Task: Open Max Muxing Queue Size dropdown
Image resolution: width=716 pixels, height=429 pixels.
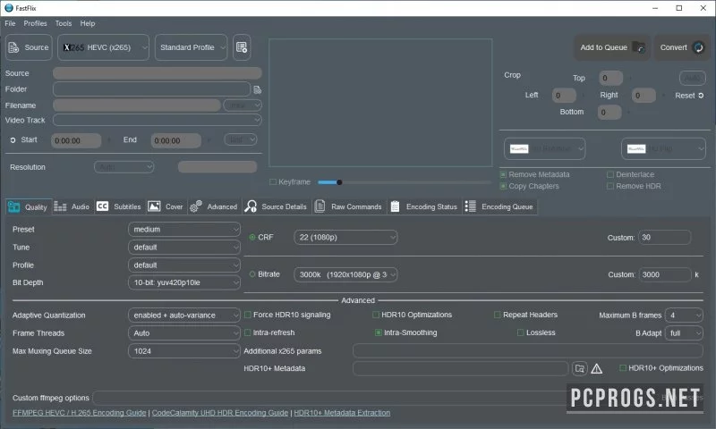Action: 184,351
